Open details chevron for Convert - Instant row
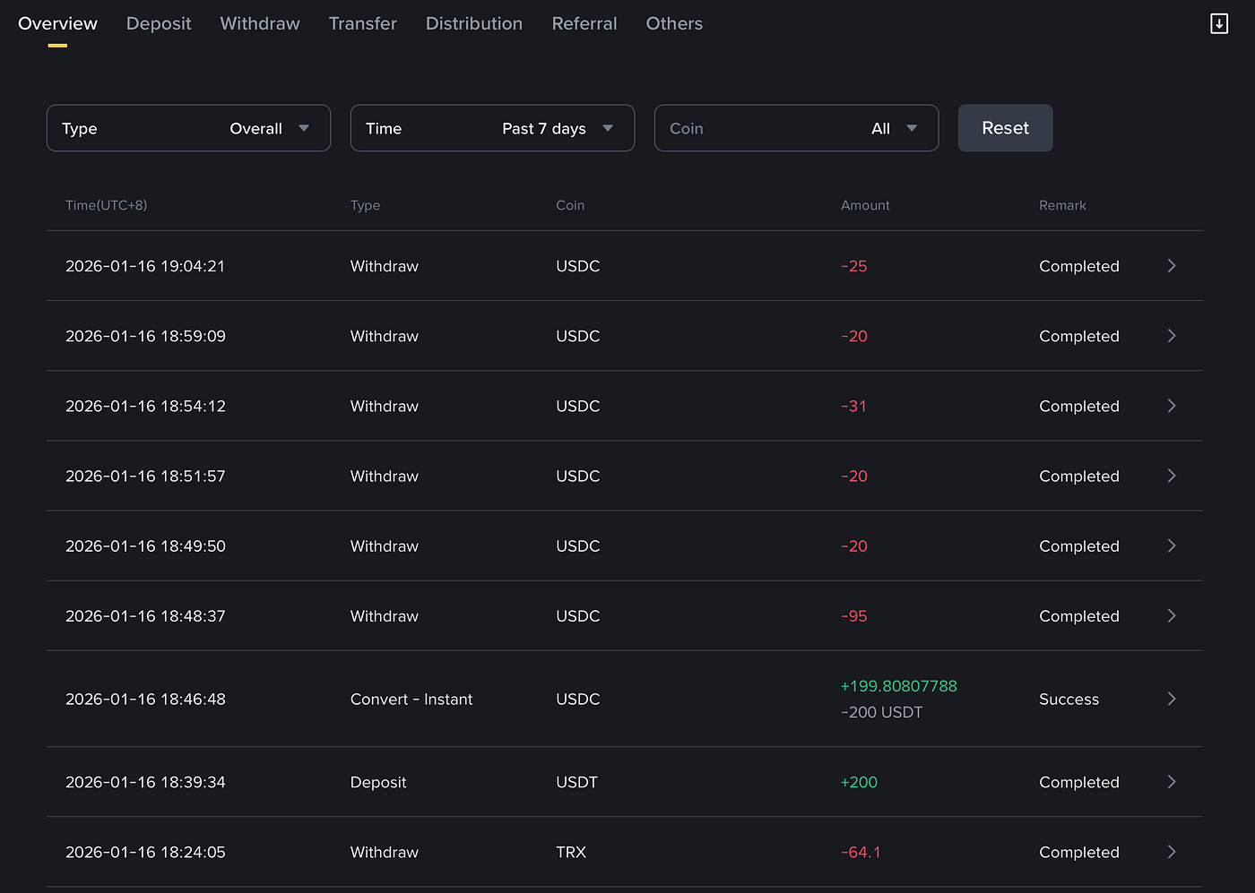This screenshot has height=893, width=1255. pos(1172,699)
